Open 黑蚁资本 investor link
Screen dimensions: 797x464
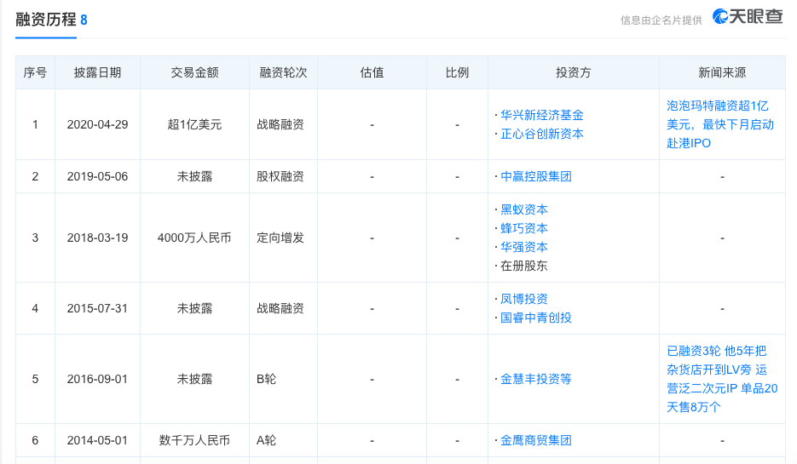(x=524, y=209)
